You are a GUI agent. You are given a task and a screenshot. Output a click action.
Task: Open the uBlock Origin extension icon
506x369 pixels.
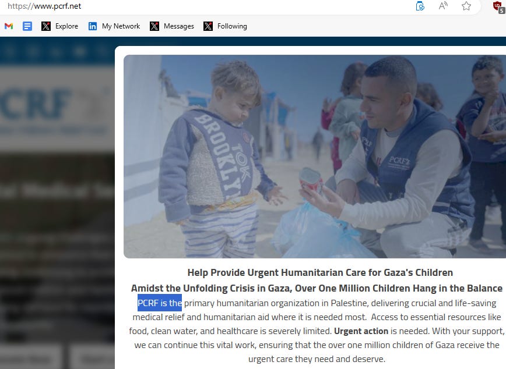[x=498, y=6]
